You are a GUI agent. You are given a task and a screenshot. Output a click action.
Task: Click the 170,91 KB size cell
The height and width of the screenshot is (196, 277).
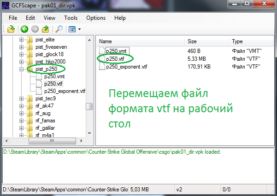point(199,67)
